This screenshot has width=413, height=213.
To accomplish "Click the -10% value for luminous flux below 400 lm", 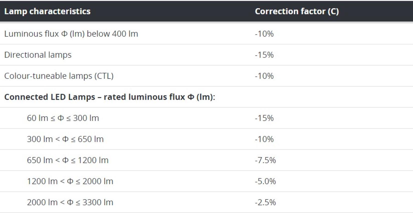I will tap(264, 34).
